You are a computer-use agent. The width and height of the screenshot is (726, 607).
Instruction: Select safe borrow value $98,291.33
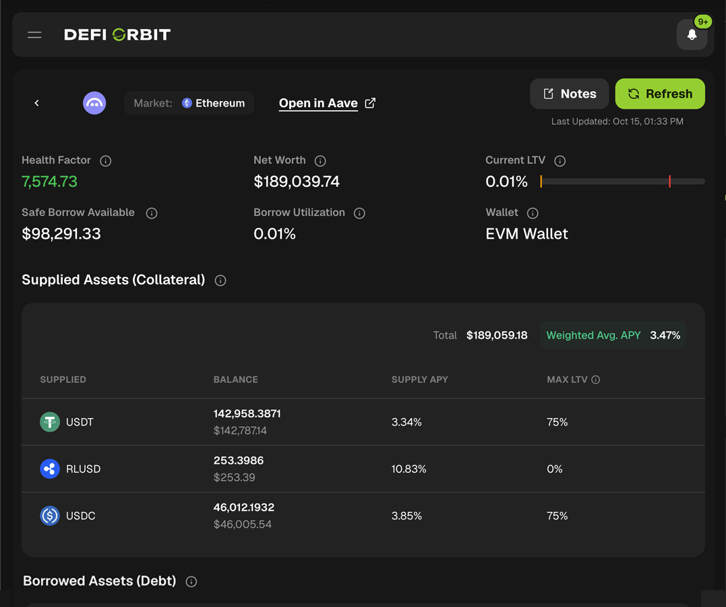pos(61,234)
